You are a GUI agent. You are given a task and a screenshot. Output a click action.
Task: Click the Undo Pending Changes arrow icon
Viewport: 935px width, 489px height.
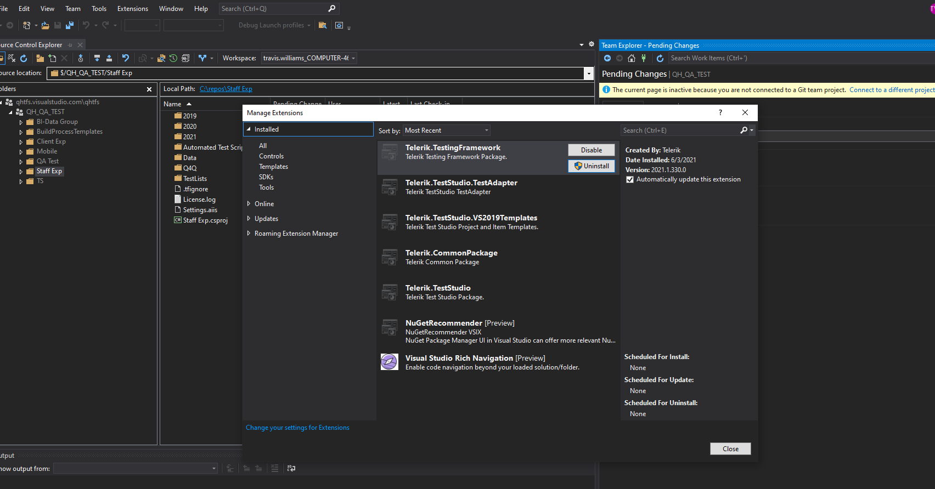tap(126, 58)
